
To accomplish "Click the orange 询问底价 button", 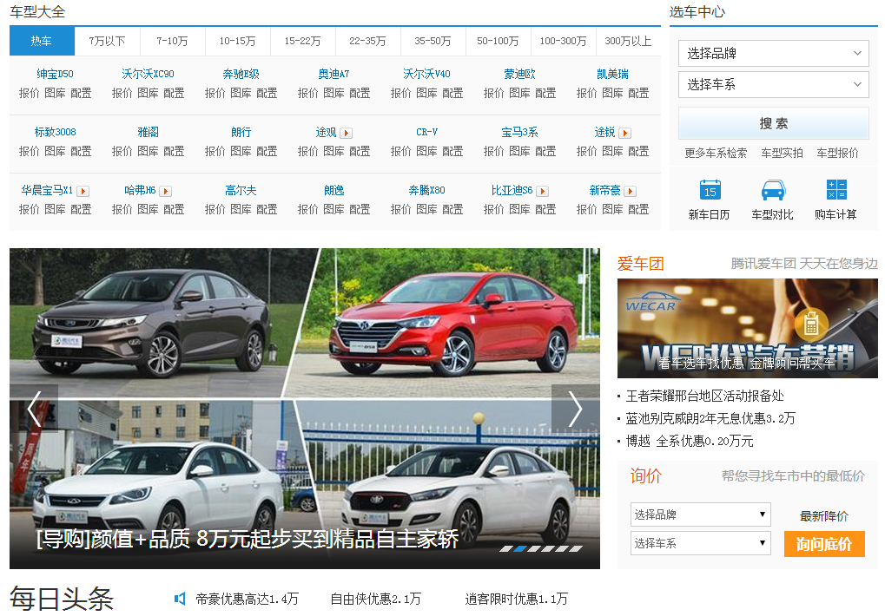I will pos(824,544).
